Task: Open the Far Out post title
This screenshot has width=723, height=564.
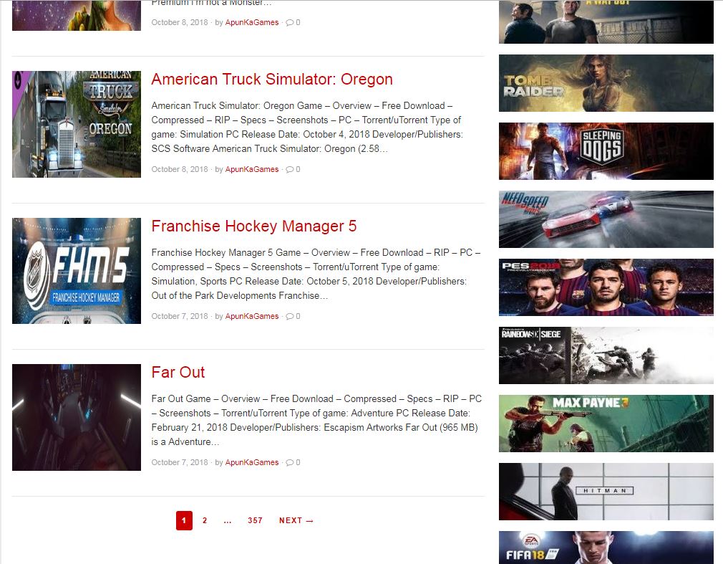Action: point(178,373)
